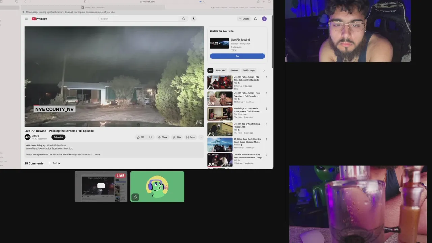This screenshot has width=432, height=243.
Task: Open the #LivePDPolicePatrol hashtag link
Action: click(57, 145)
